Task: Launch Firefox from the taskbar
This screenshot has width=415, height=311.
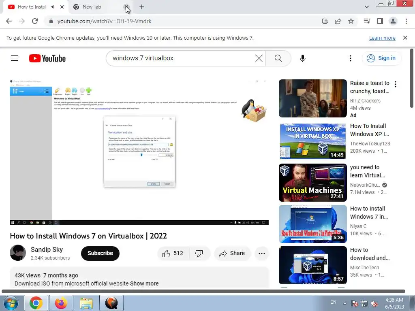Action: click(61, 303)
